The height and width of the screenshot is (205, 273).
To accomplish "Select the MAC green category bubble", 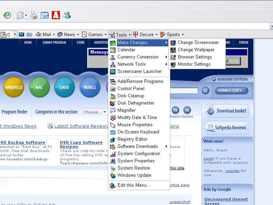I will coord(39,87).
